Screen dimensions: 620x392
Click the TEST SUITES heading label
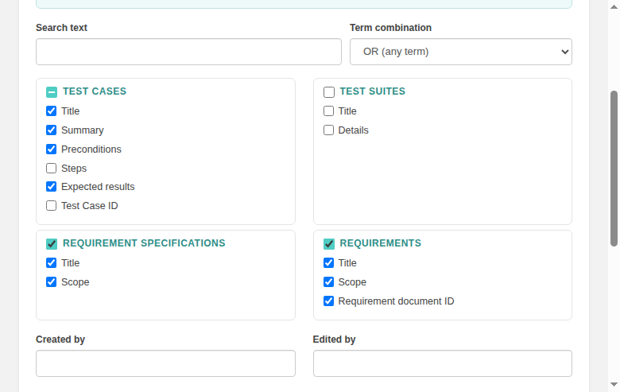(373, 91)
